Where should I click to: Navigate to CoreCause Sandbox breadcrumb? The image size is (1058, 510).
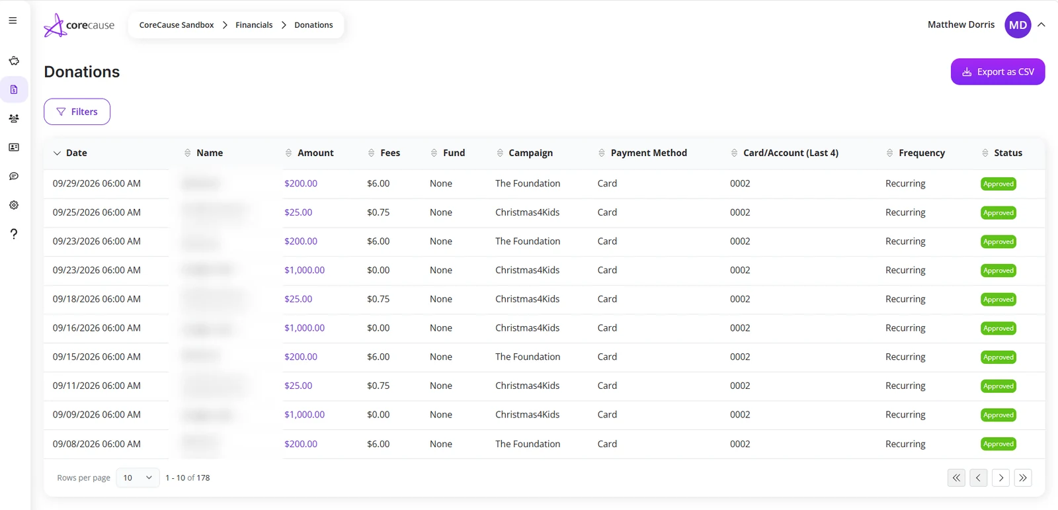click(x=177, y=25)
